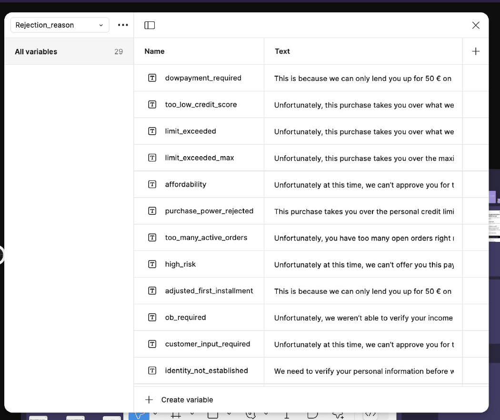Edit text value of customer_input_required

click(x=363, y=344)
